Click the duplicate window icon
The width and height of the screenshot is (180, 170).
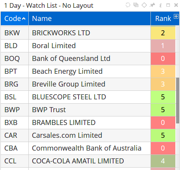(136, 5)
